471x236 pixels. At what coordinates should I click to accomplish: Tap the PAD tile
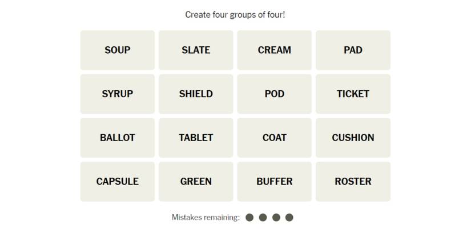click(x=353, y=50)
